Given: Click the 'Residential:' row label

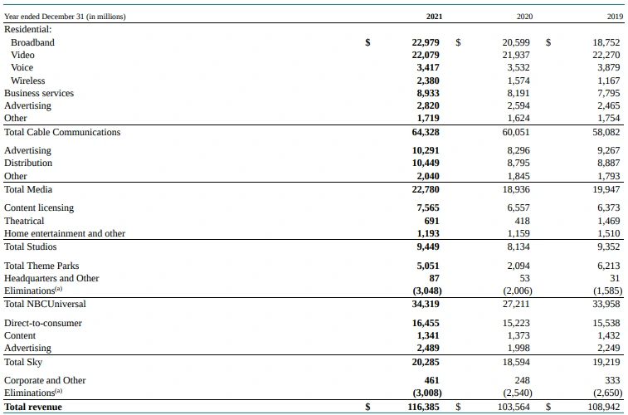Looking at the screenshot, I should 28,29.
